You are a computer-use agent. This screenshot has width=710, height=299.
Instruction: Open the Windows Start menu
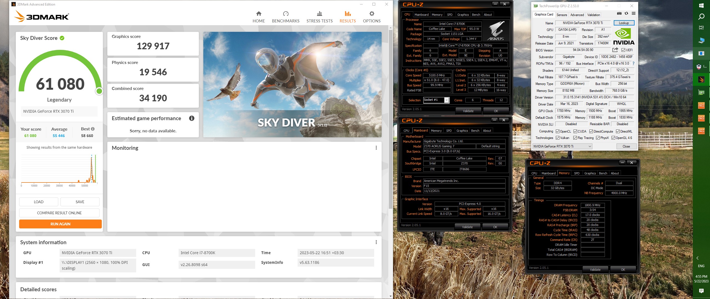[x=701, y=6]
